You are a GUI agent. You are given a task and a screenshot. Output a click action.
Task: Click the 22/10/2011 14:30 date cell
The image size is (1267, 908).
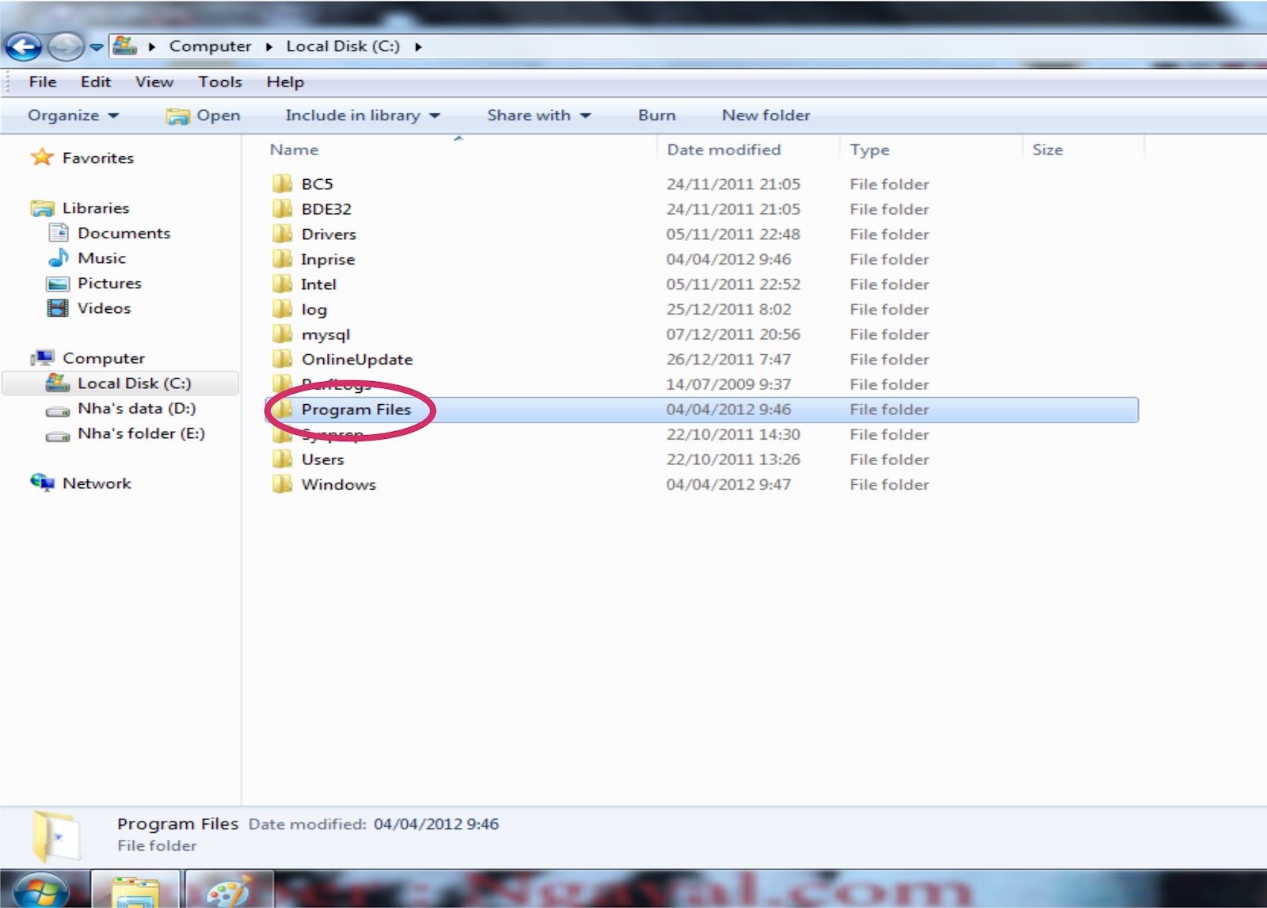(x=733, y=434)
